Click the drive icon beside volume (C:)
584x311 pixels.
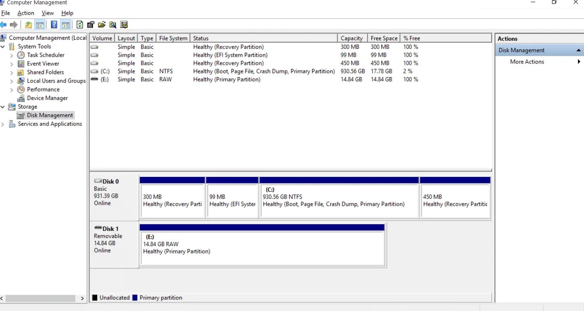pos(94,71)
